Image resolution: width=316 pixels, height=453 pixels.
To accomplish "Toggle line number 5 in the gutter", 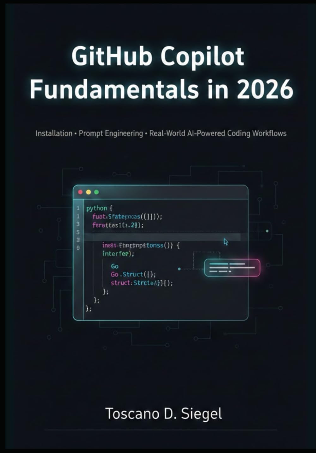I will pos(78,232).
